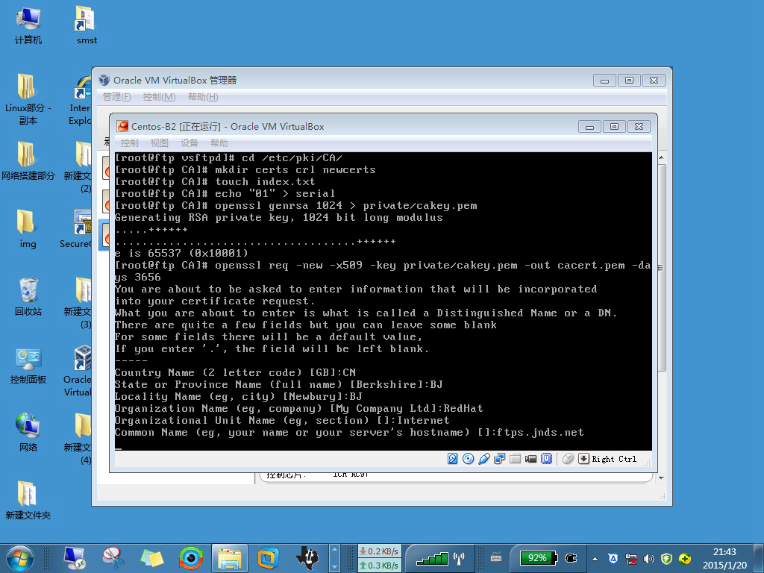The width and height of the screenshot is (764, 573).
Task: Maximize the Centos-B2 VM window
Action: pyautogui.click(x=615, y=127)
